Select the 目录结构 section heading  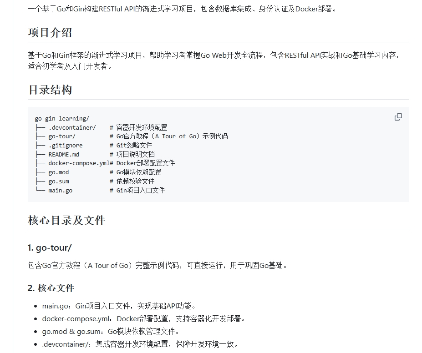(51, 90)
